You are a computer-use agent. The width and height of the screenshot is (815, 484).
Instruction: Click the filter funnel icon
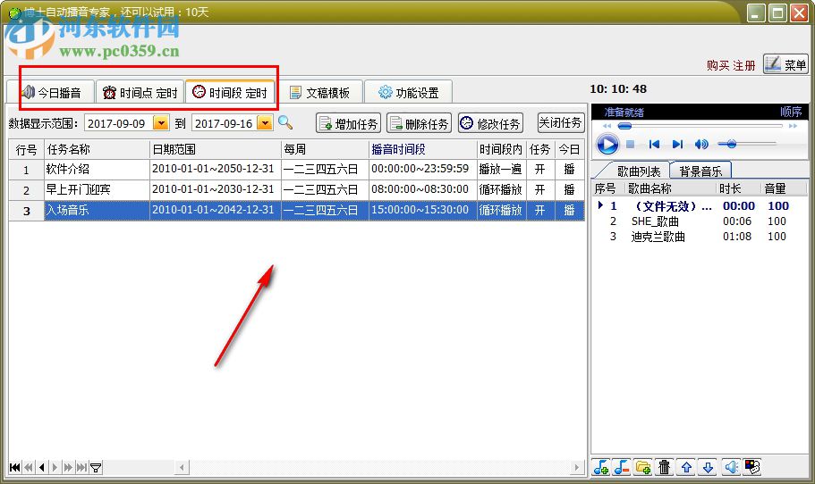point(96,467)
